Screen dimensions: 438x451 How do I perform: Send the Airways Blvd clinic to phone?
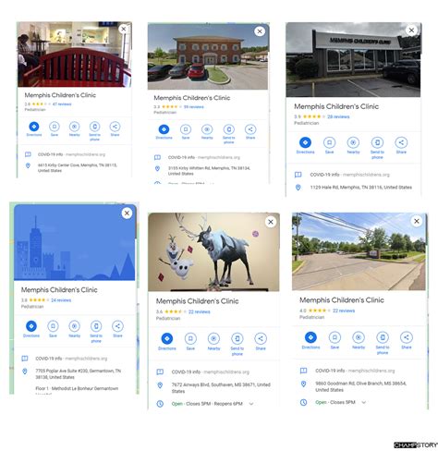pyautogui.click(x=237, y=338)
